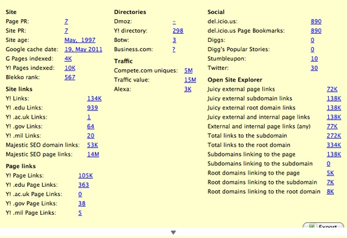Open the Y! directory 298 link
Screen dimensions: 347x238
(178, 31)
